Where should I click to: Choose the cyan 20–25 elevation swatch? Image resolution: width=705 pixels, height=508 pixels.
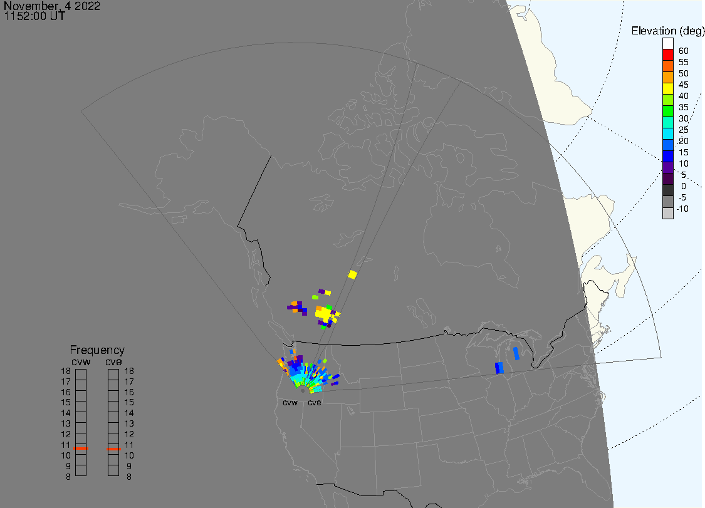pos(667,133)
